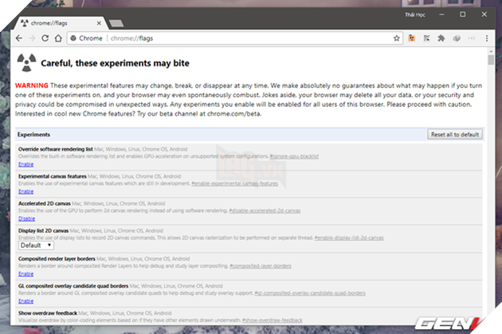Click the Chrome site info icon in address bar

tap(73, 38)
